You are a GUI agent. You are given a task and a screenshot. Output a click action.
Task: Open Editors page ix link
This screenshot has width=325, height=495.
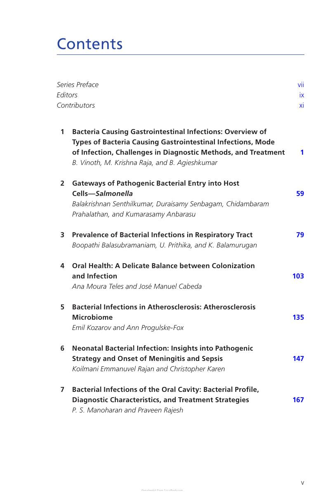pos(301,95)
